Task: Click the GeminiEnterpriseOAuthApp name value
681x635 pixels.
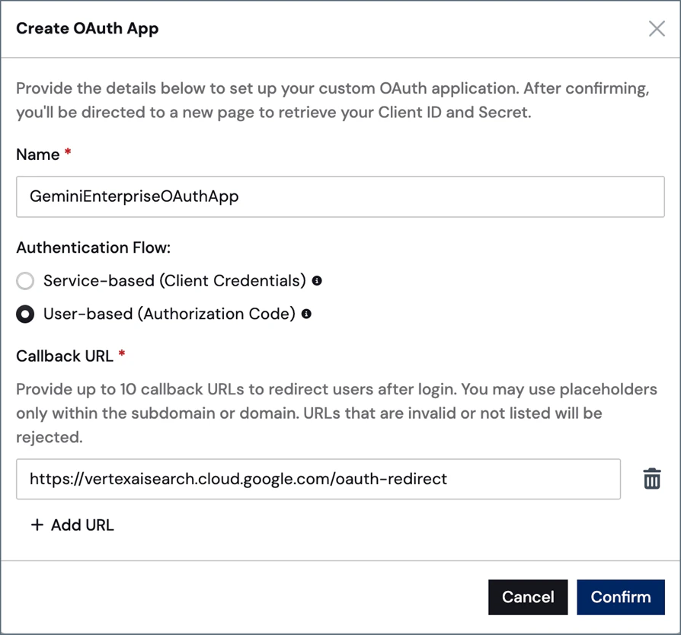Action: [x=134, y=196]
